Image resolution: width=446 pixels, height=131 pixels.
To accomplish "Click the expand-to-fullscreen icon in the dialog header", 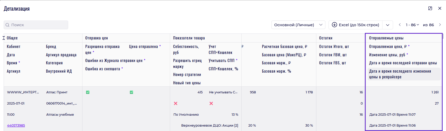I will tap(430, 9).
